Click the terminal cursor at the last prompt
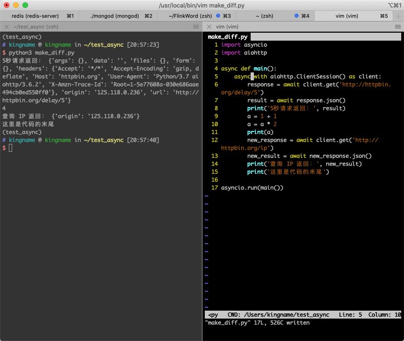 point(10,148)
